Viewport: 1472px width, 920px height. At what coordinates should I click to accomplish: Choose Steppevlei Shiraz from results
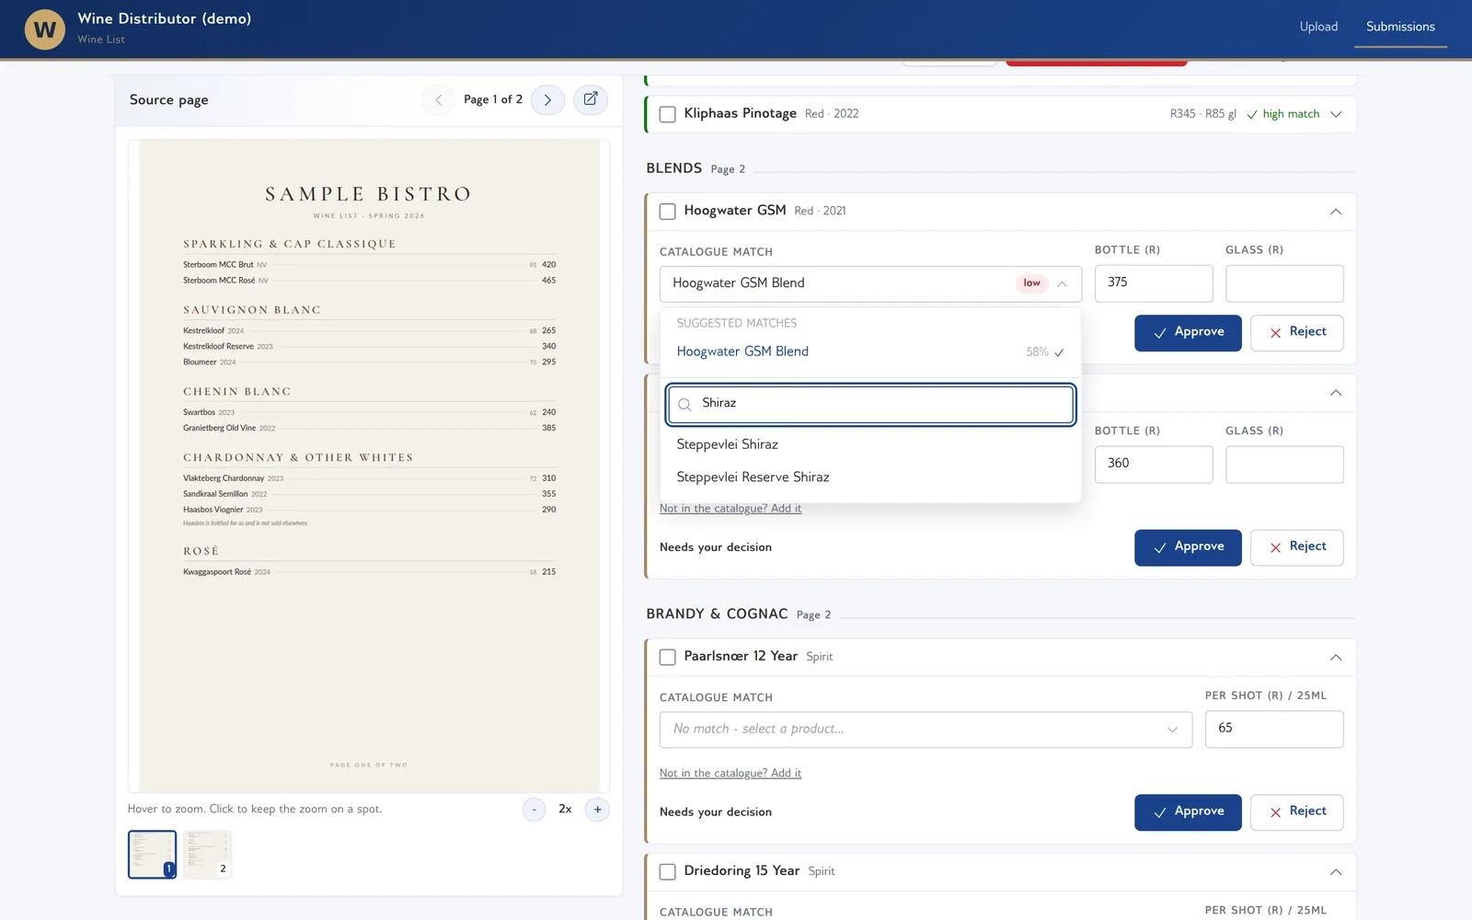[x=869, y=444]
